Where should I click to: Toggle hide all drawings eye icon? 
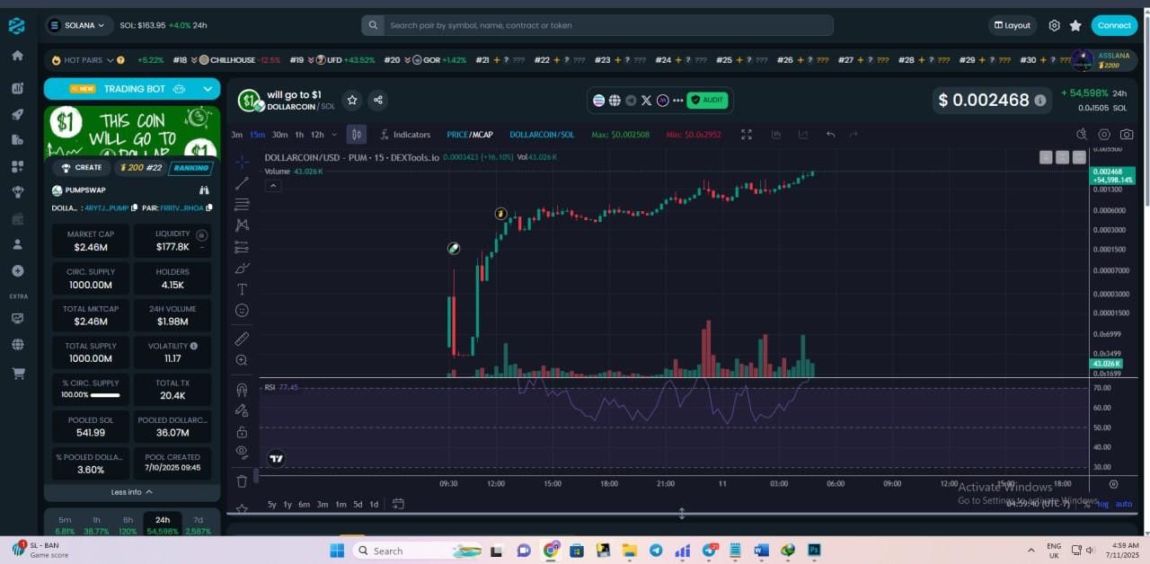pyautogui.click(x=242, y=452)
